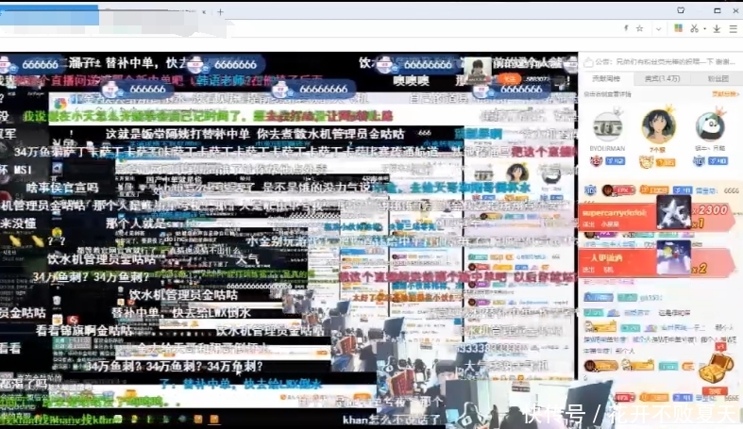The height and width of the screenshot is (429, 743).
Task: Click the colorful grid apps icon
Action: click(678, 28)
